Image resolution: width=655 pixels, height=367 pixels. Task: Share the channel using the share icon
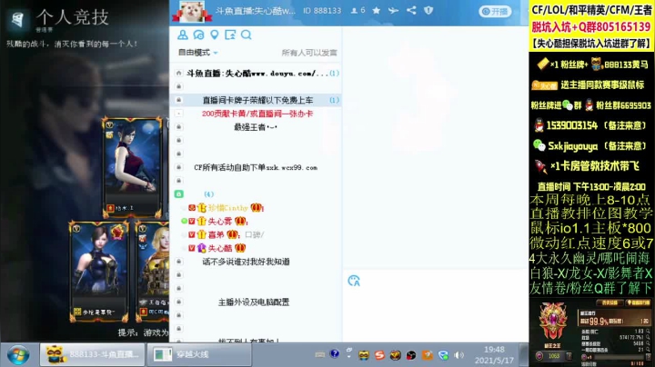pyautogui.click(x=411, y=10)
